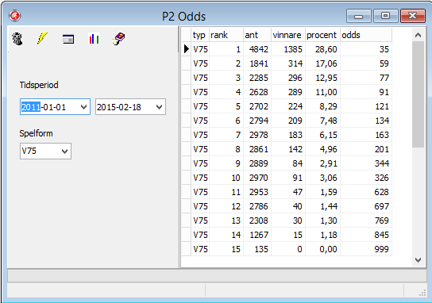Image resolution: width=432 pixels, height=303 pixels.
Task: Click the ant cell 2702
Action: coord(257,106)
